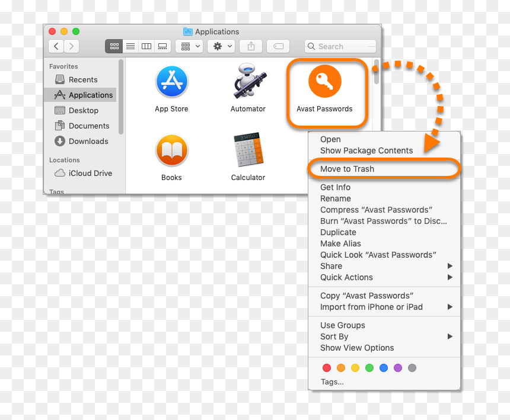Select the Automator app icon
510x420 pixels.
click(x=249, y=81)
